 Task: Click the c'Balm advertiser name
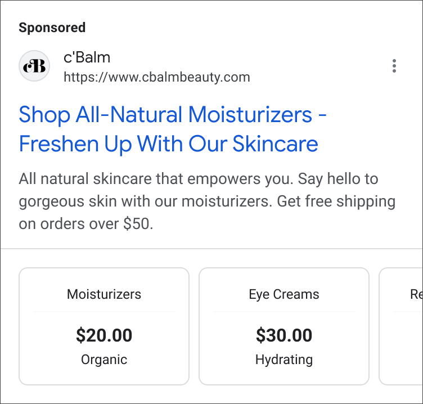pyautogui.click(x=87, y=57)
